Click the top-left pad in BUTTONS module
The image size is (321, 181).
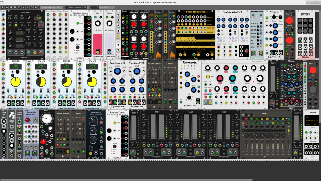coord(300,20)
